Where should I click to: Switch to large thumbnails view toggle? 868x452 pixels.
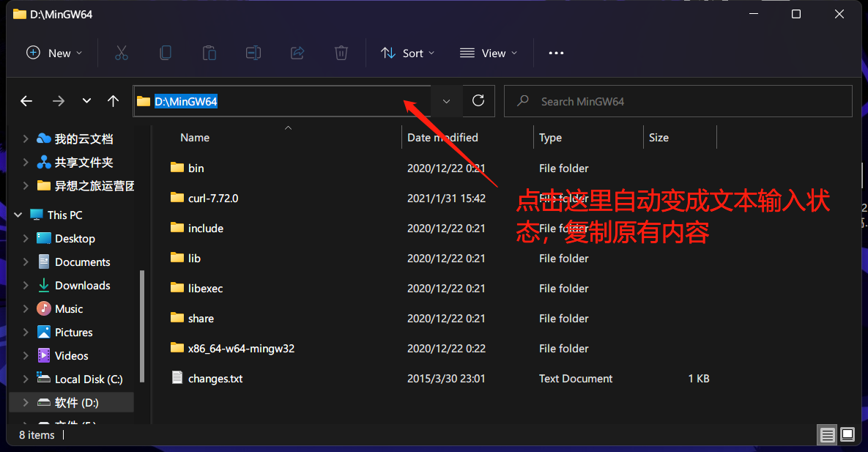pyautogui.click(x=847, y=435)
